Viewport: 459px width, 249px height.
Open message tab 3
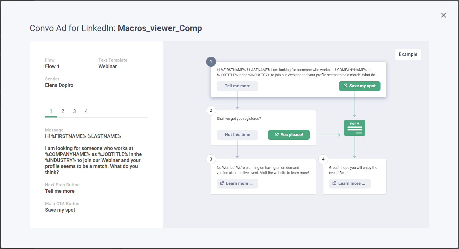[x=75, y=111]
